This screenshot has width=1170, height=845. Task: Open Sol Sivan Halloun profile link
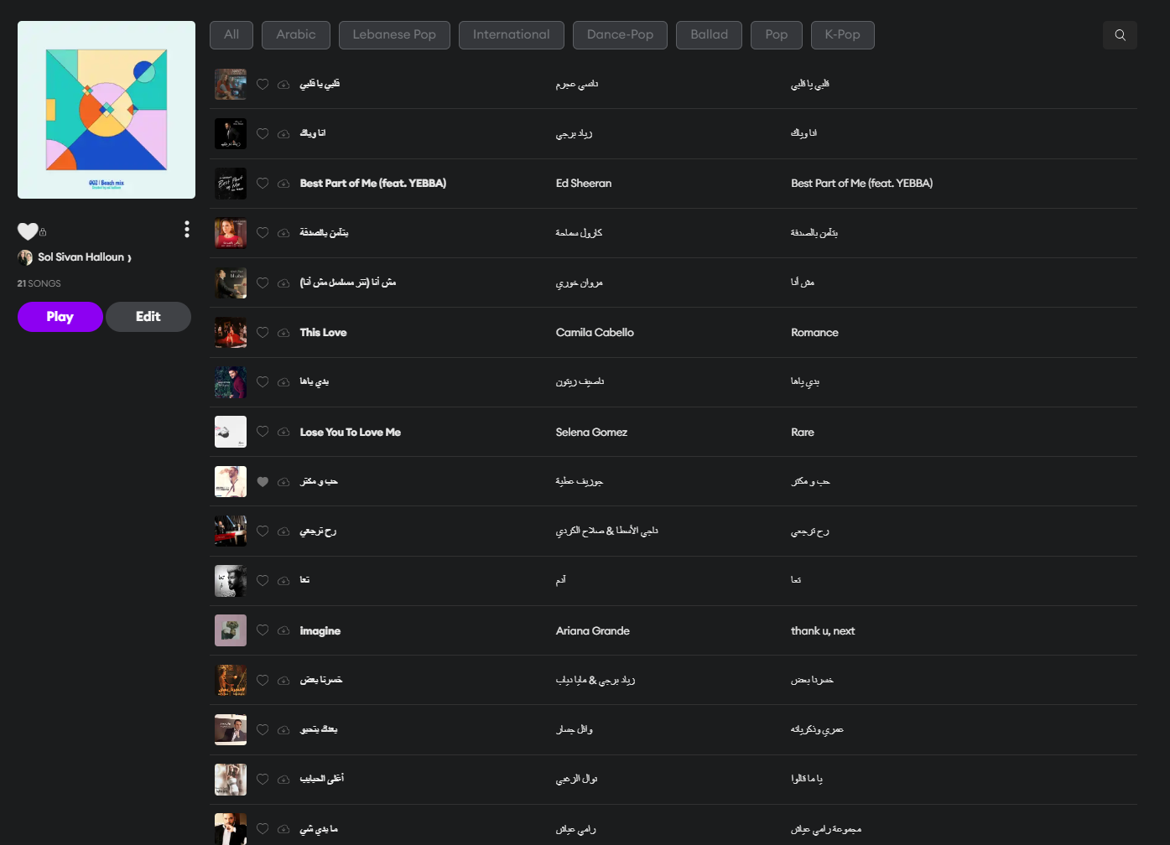click(81, 257)
